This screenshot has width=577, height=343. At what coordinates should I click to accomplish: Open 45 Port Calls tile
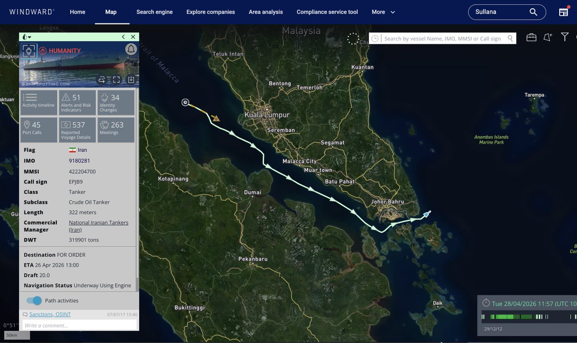(x=38, y=130)
